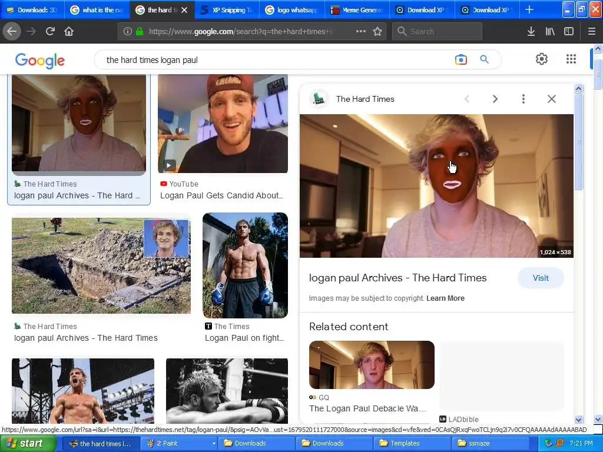The image size is (603, 452).
Task: Click the Google search magnifier icon
Action: [x=484, y=59]
